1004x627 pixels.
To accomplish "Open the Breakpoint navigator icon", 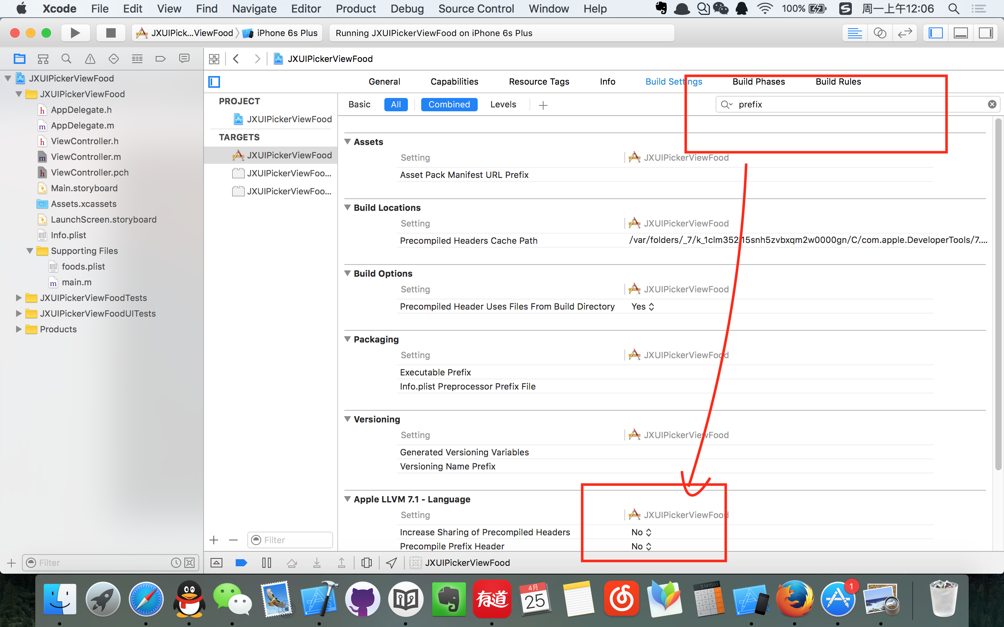I will [160, 59].
